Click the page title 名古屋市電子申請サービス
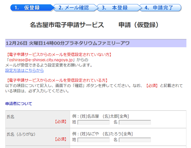191x148 pixels. 67,25
